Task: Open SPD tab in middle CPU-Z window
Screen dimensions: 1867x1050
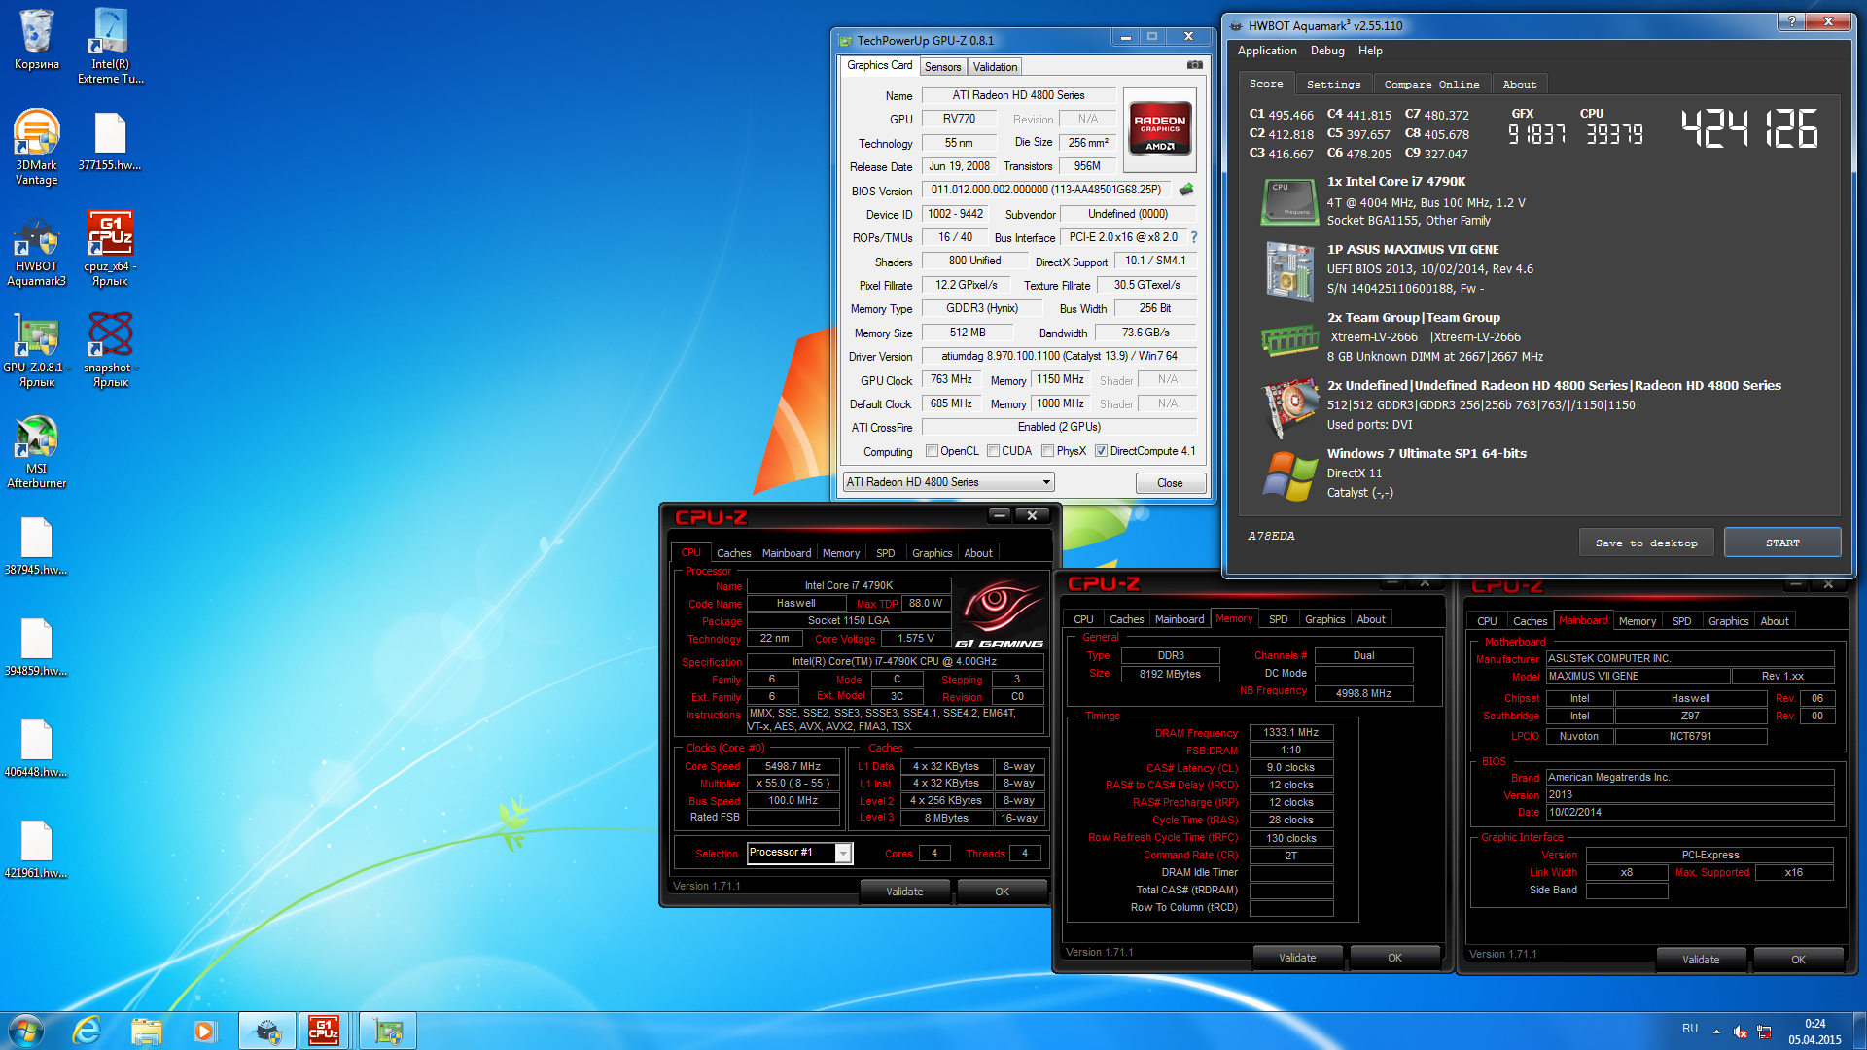Action: click(x=1278, y=619)
